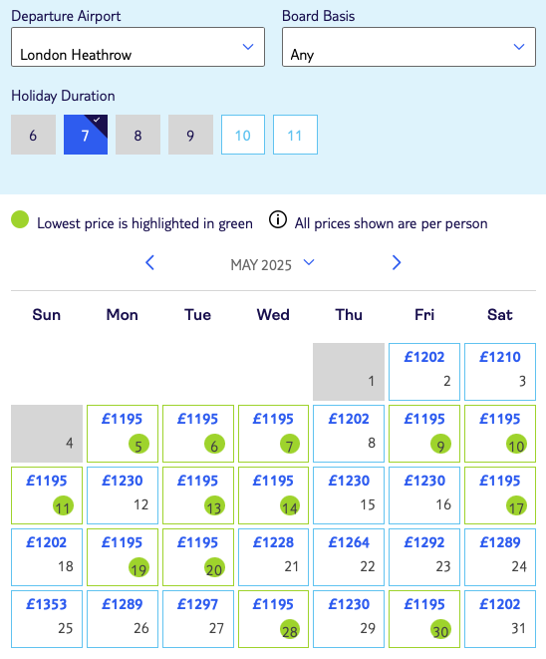The width and height of the screenshot is (546, 659).
Task: Select 11 night holiday duration
Action: click(x=295, y=135)
